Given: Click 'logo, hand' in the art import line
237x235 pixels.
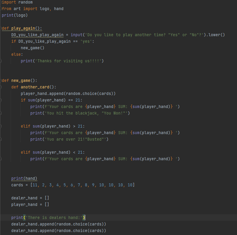Looking at the screenshot, I should coord(52,9).
